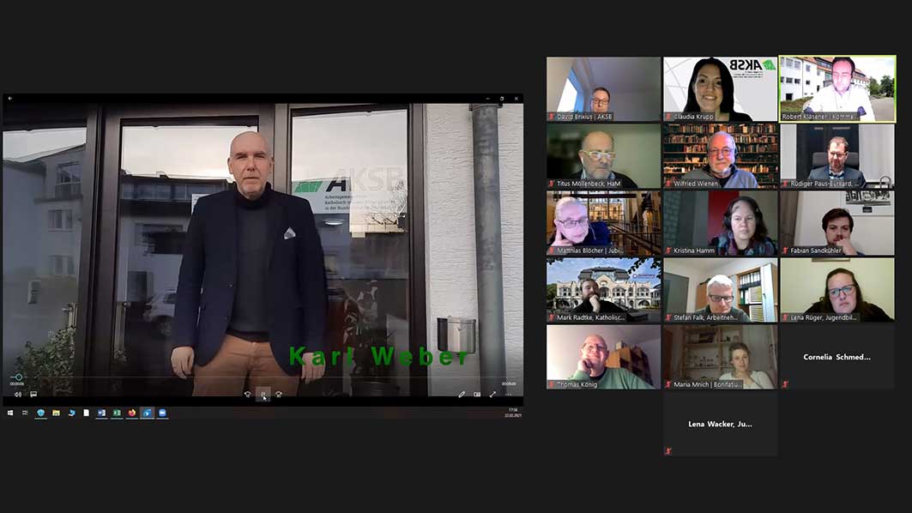Open the pencil edit menu in player
The height and width of the screenshot is (513, 912).
(x=462, y=395)
